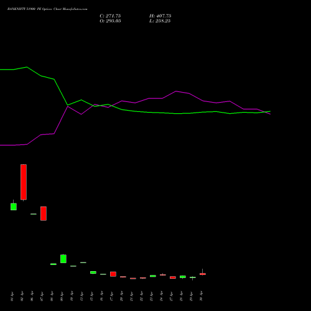
Task: Click the green candle on 01 Apr
Action: pos(14,207)
